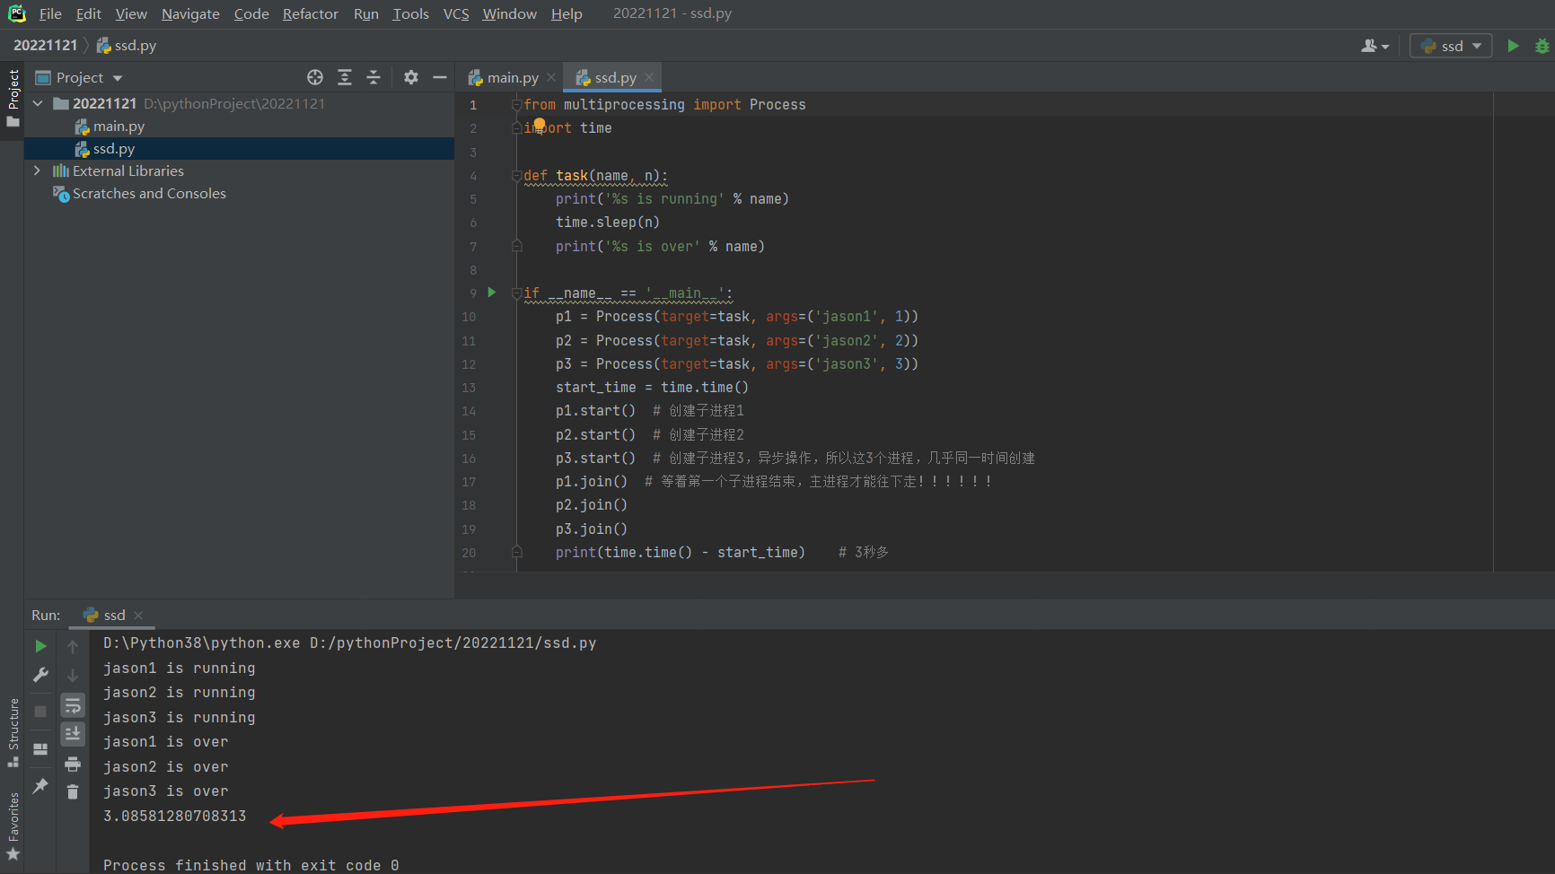Rerun ssd in the Run panel
Viewport: 1555px width, 874px height.
[x=40, y=646]
